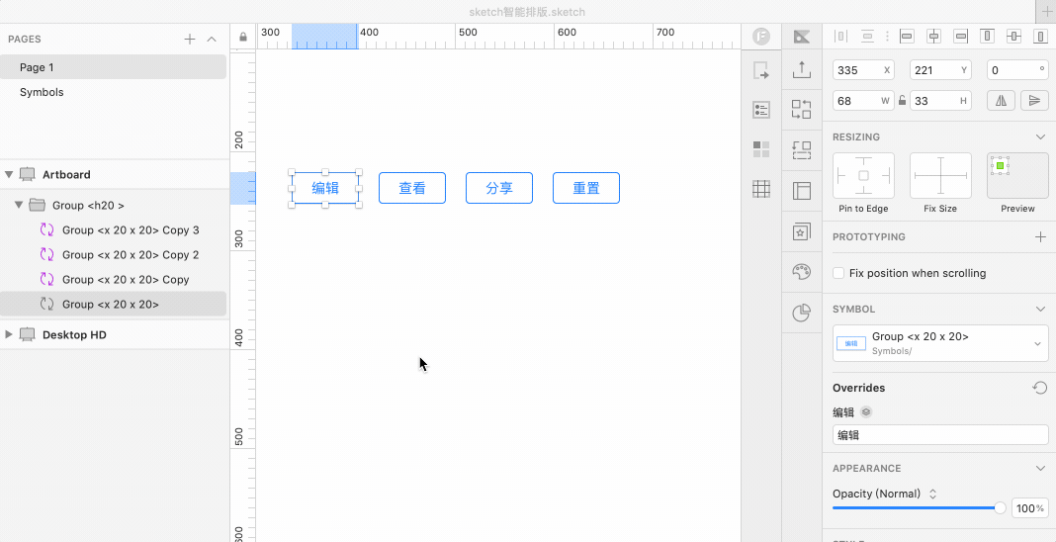Align layers to the left edge
Image resolution: width=1056 pixels, height=542 pixels.
point(907,37)
